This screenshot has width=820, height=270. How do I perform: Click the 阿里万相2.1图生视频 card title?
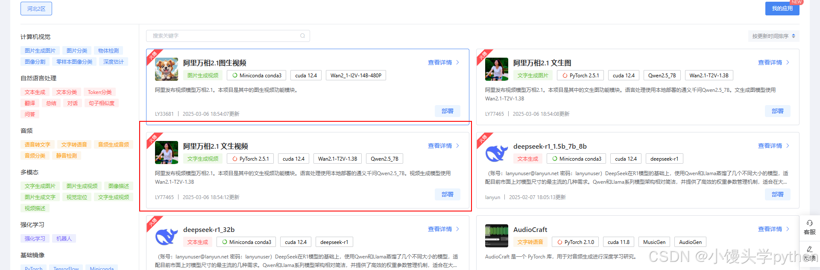tap(215, 63)
